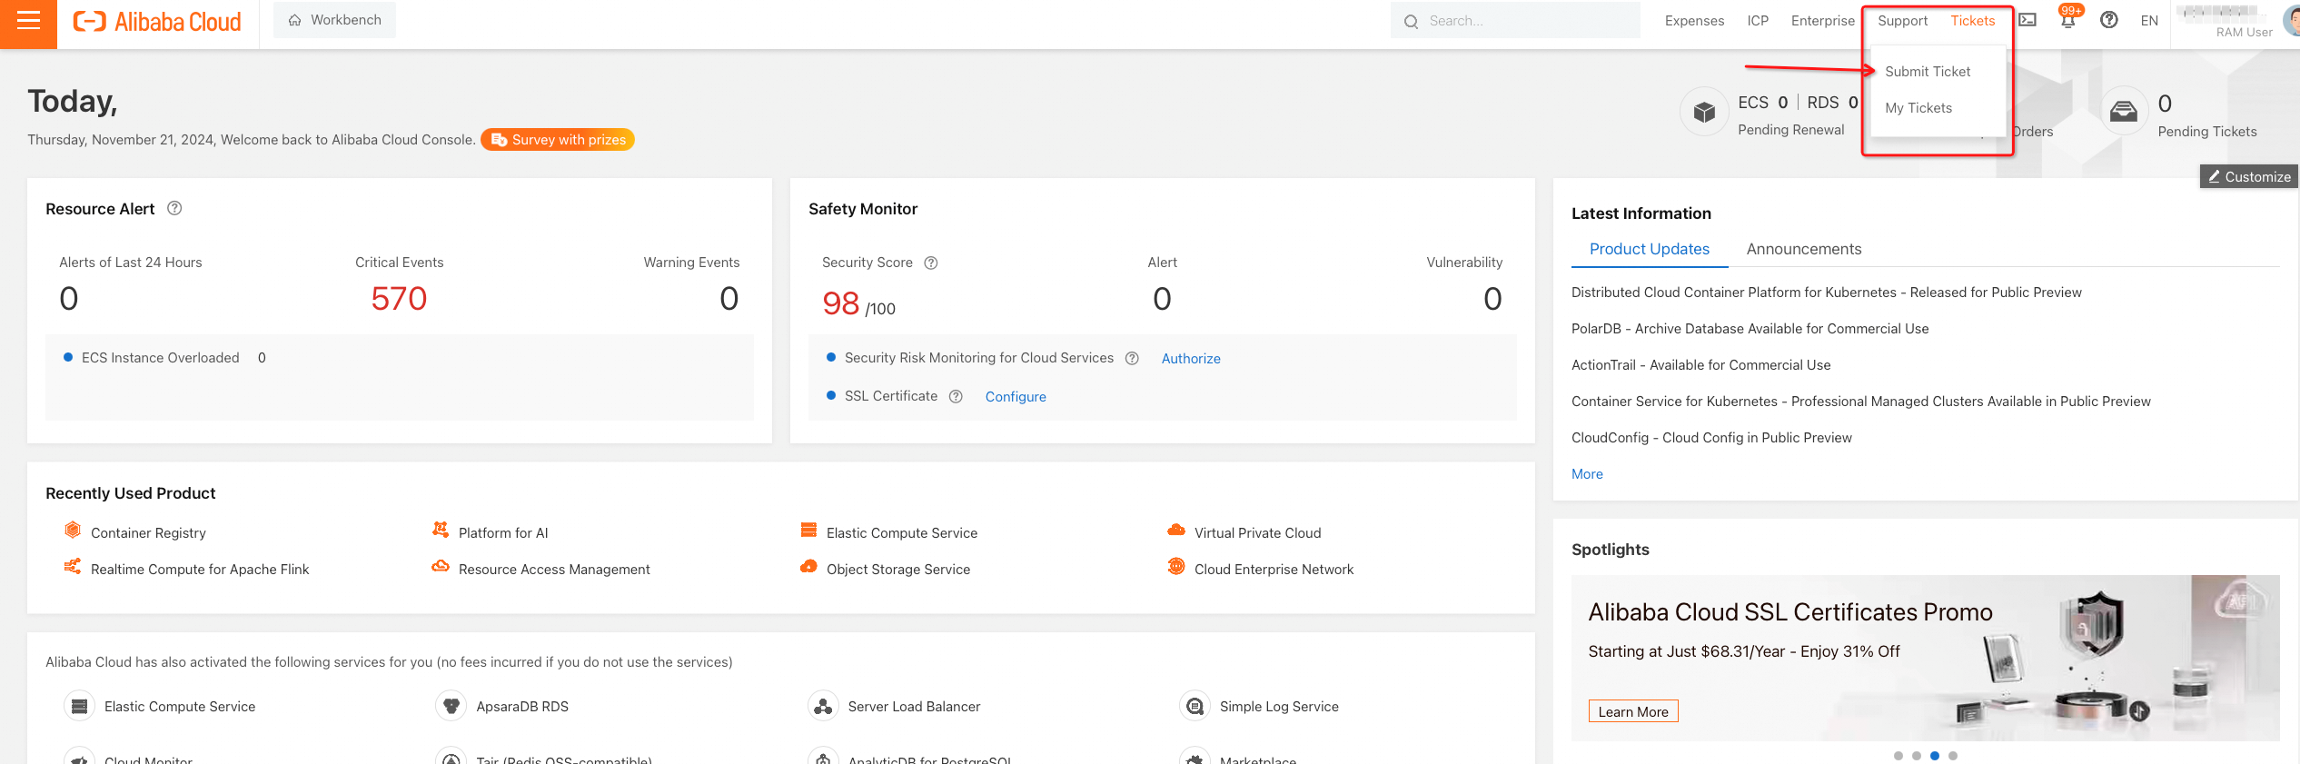
Task: Open the Cloud Shell terminal icon
Action: tap(2027, 20)
